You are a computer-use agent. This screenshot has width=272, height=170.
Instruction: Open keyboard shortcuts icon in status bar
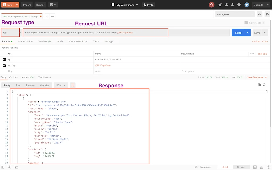(262, 167)
